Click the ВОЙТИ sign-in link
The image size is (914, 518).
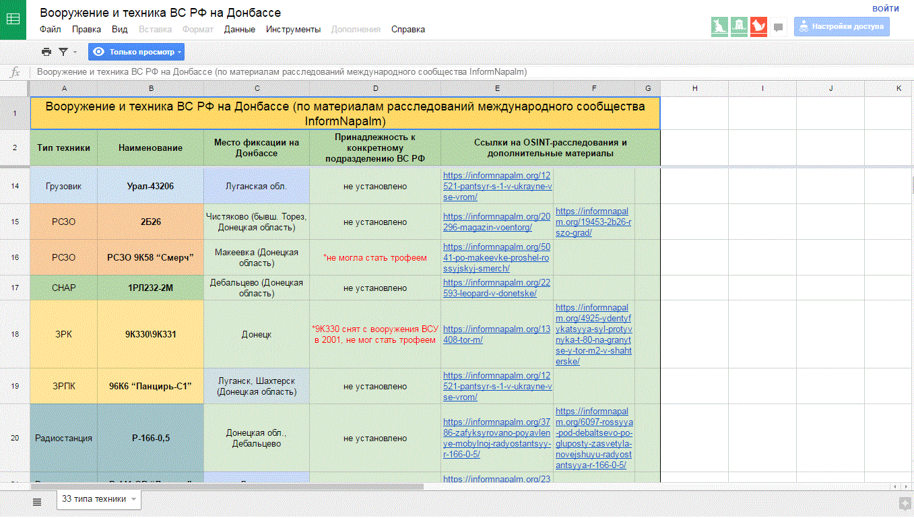[x=885, y=9]
